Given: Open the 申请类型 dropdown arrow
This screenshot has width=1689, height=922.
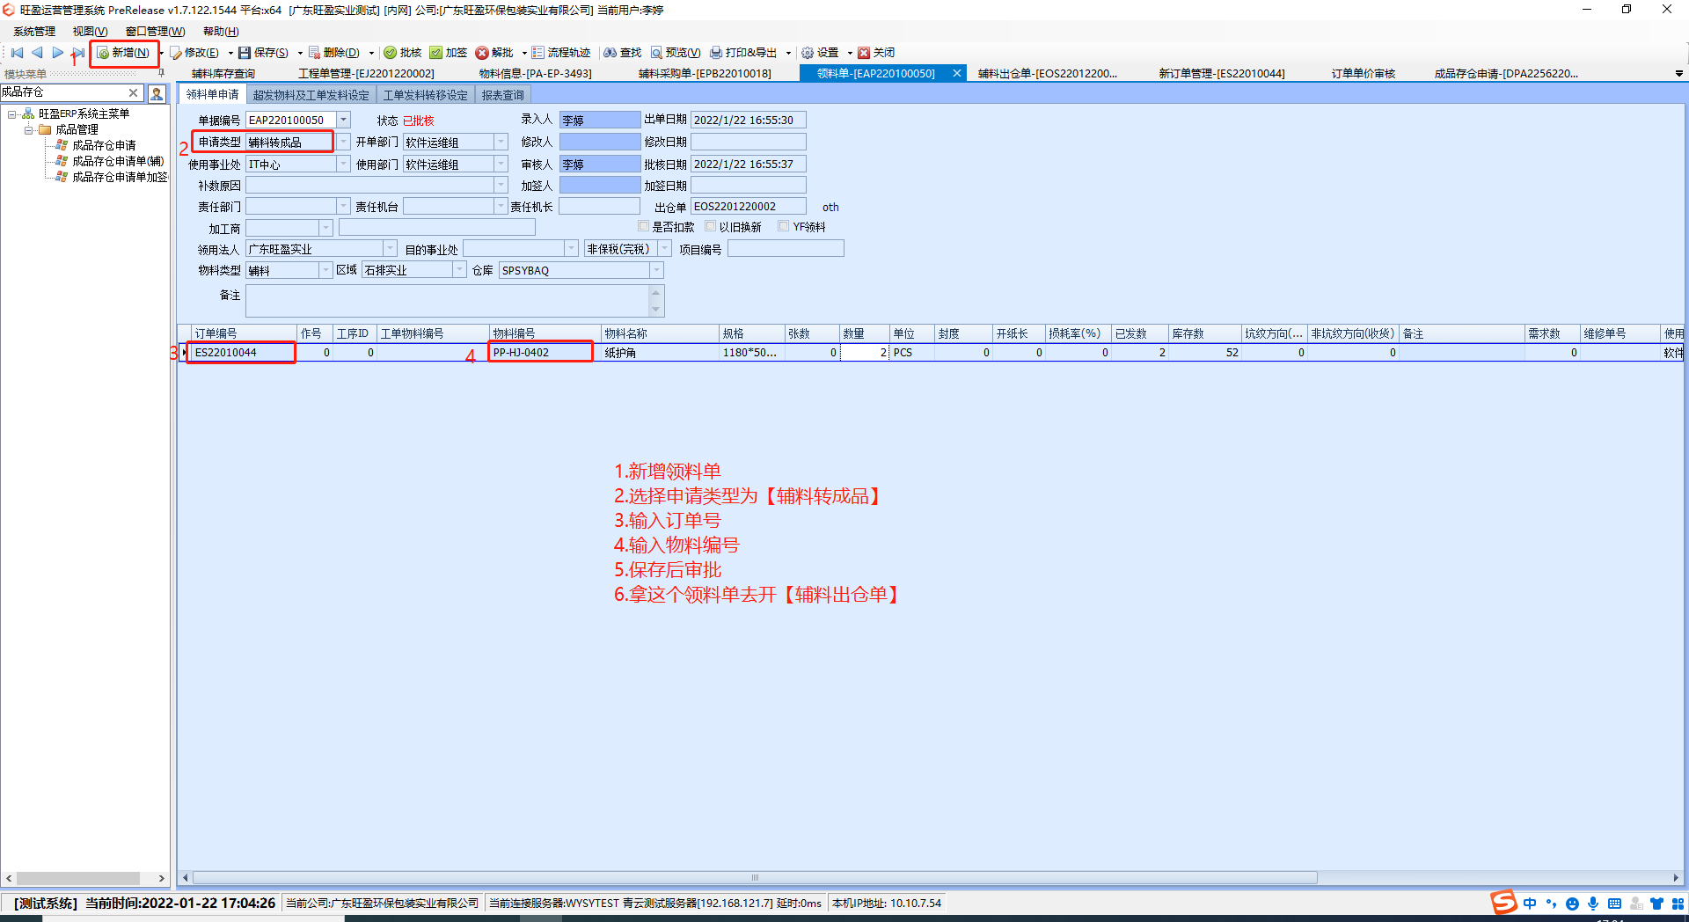Looking at the screenshot, I should point(344,142).
